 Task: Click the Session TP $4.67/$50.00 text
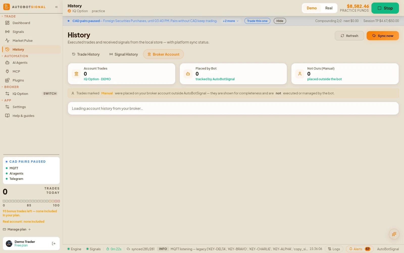click(x=381, y=21)
